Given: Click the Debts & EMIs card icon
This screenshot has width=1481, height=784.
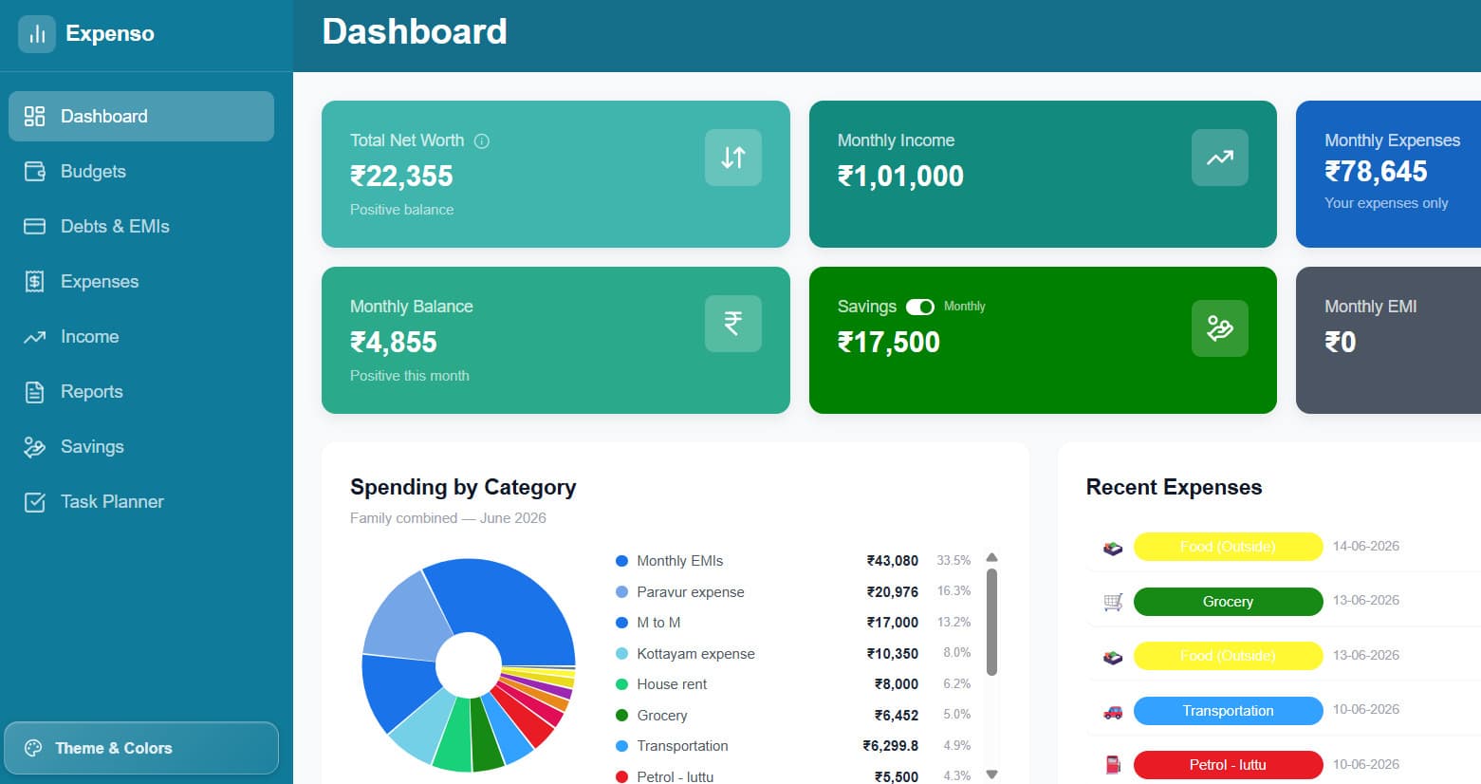Looking at the screenshot, I should click(34, 226).
